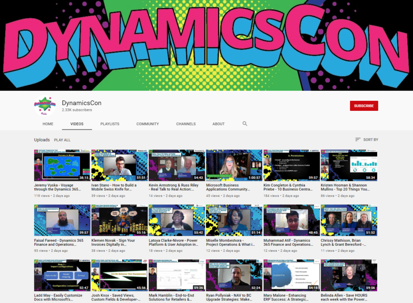This screenshot has height=303, width=413.
Task: Play Kevin Armstrong & Russ Riley thumbnail
Action: click(177, 165)
